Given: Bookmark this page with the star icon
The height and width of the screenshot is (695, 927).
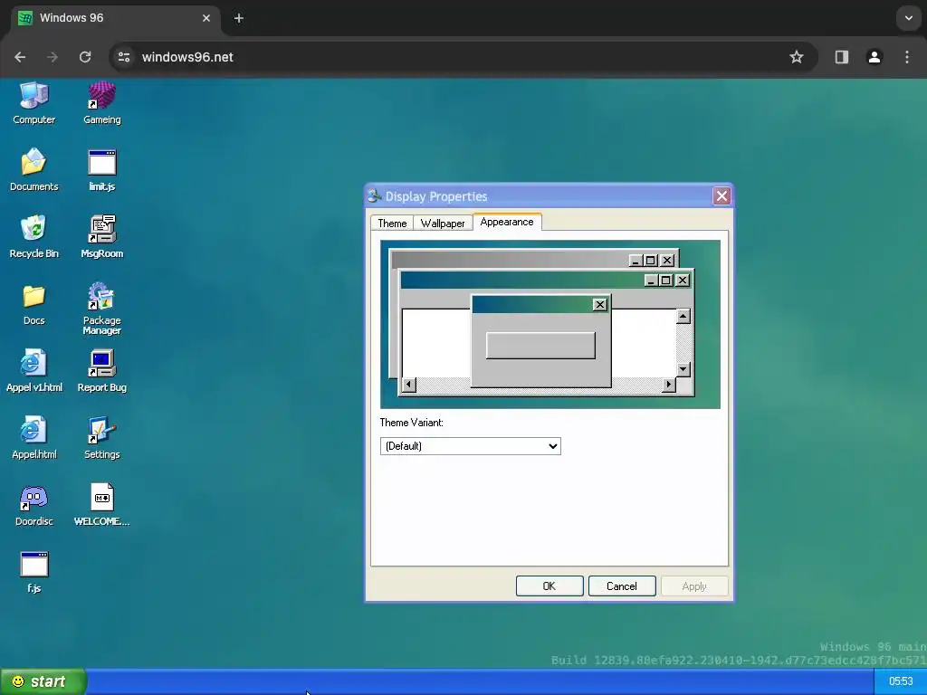Looking at the screenshot, I should [x=797, y=57].
